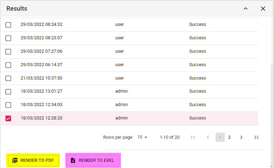274x168 pixels.
Task: Tick the checkbox for 29/03/2022 07:27:06
Action: [8, 52]
